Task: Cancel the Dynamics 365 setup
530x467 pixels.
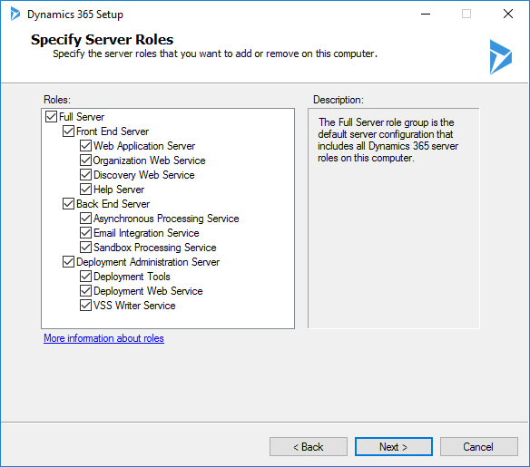Action: click(x=478, y=447)
